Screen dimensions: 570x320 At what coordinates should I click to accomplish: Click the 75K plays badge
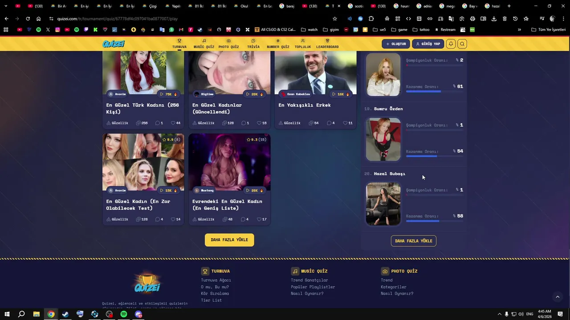pyautogui.click(x=168, y=94)
